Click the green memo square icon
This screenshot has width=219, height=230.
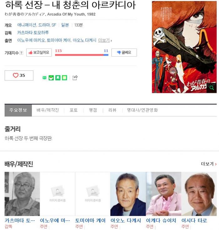pos(64,78)
